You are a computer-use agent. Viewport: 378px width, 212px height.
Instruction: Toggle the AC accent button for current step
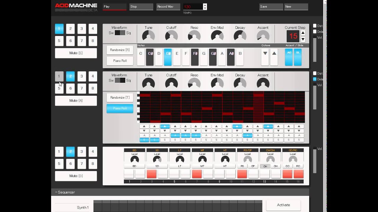click(x=289, y=57)
